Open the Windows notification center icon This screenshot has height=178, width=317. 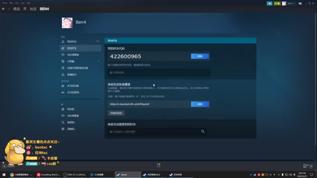(311, 174)
